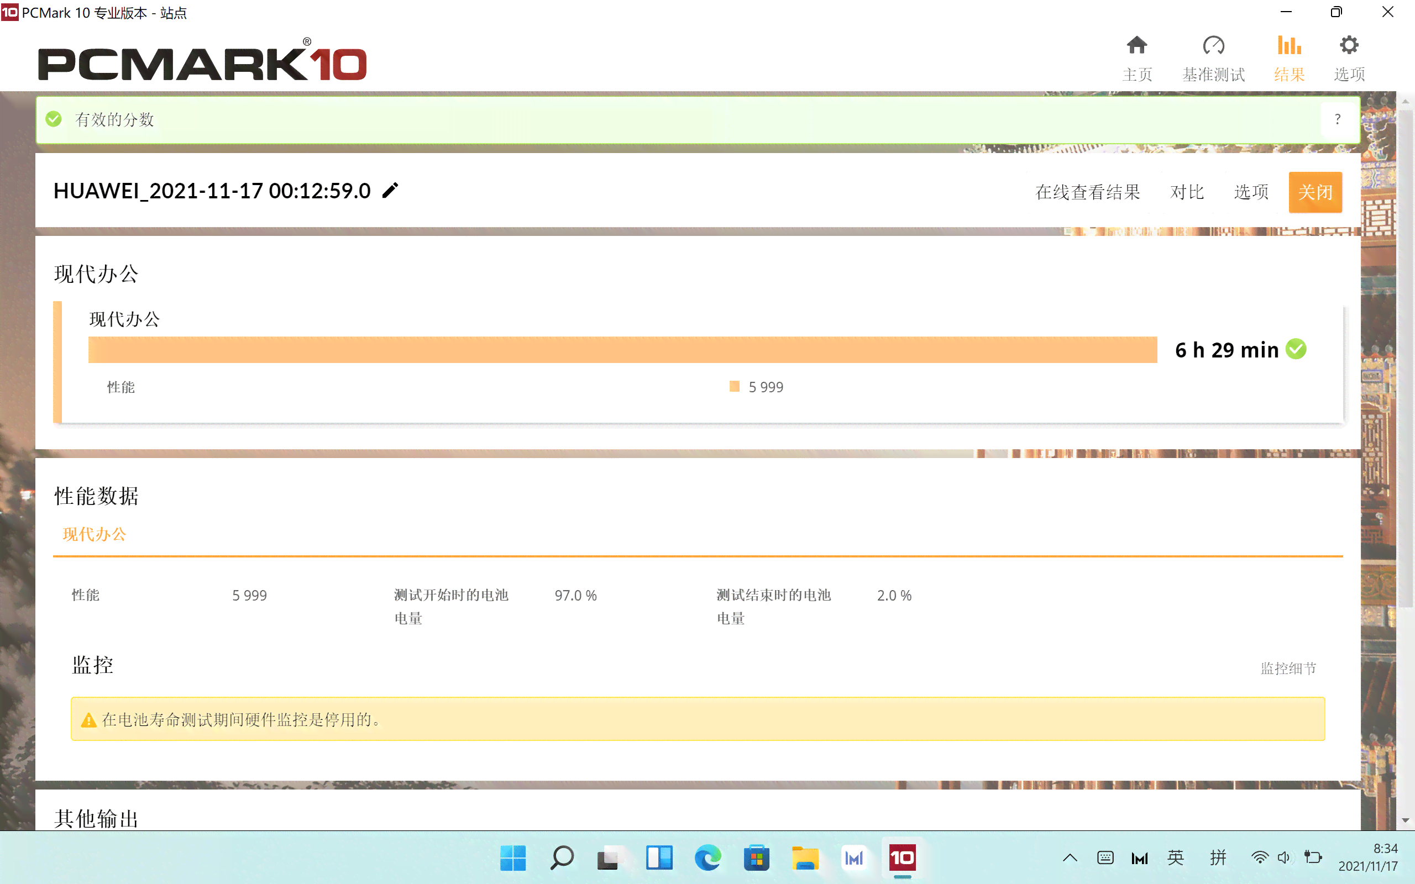
Task: Click the volume speaker tray icon
Action: (x=1283, y=857)
